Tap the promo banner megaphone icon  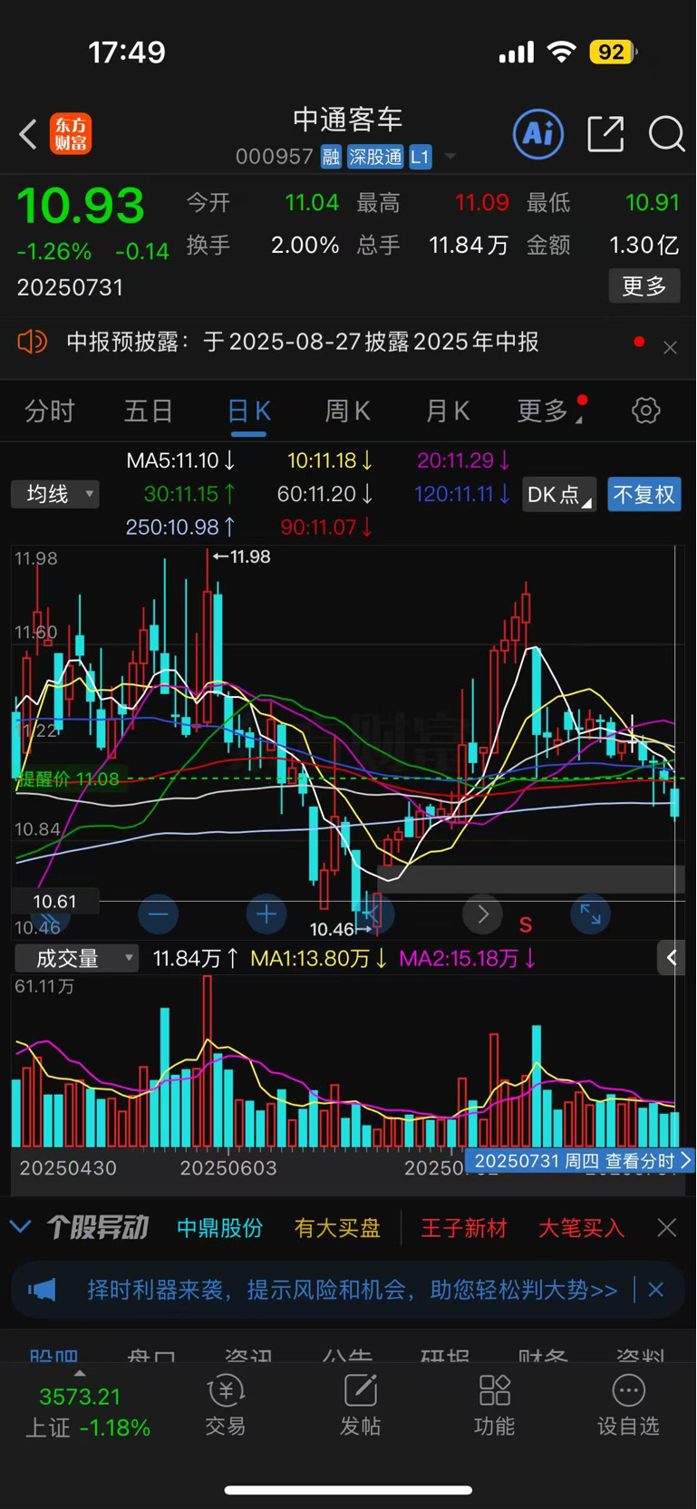(43, 1289)
